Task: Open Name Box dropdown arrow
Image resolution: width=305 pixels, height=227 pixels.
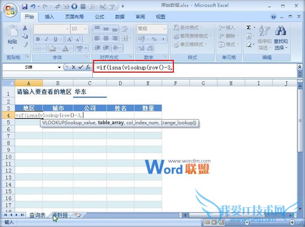Action: (59, 68)
